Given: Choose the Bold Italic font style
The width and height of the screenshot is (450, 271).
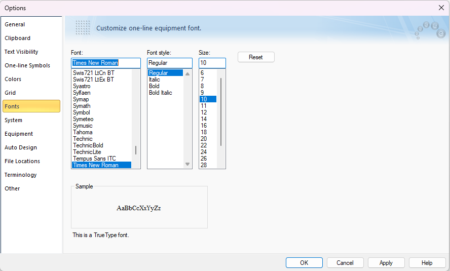Looking at the screenshot, I should [165, 93].
